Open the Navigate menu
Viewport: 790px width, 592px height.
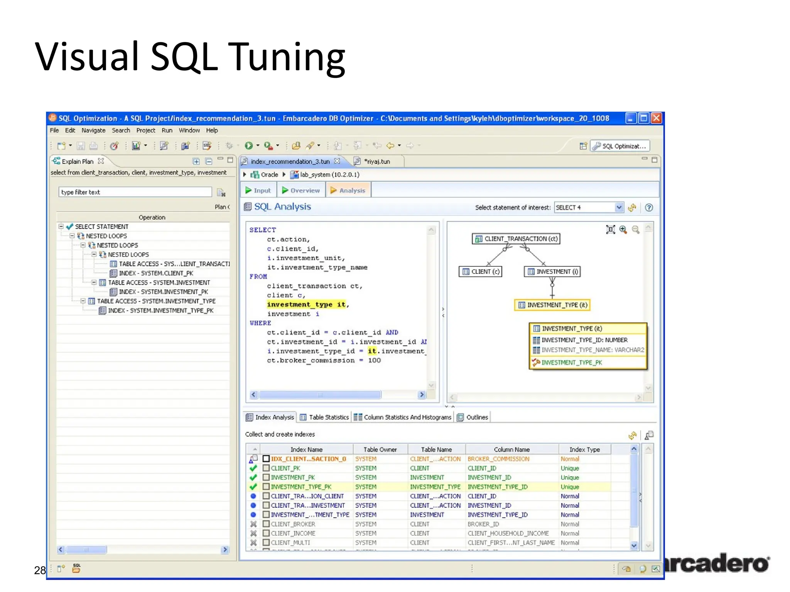pyautogui.click(x=93, y=130)
